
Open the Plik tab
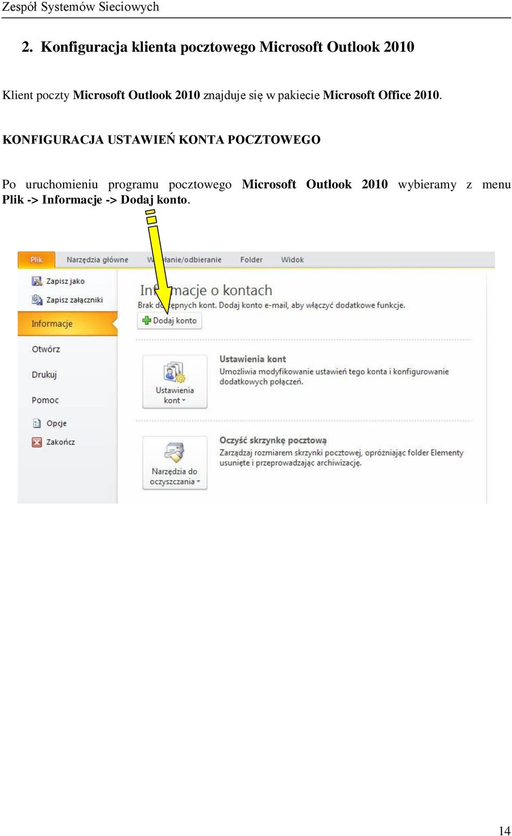point(37,260)
